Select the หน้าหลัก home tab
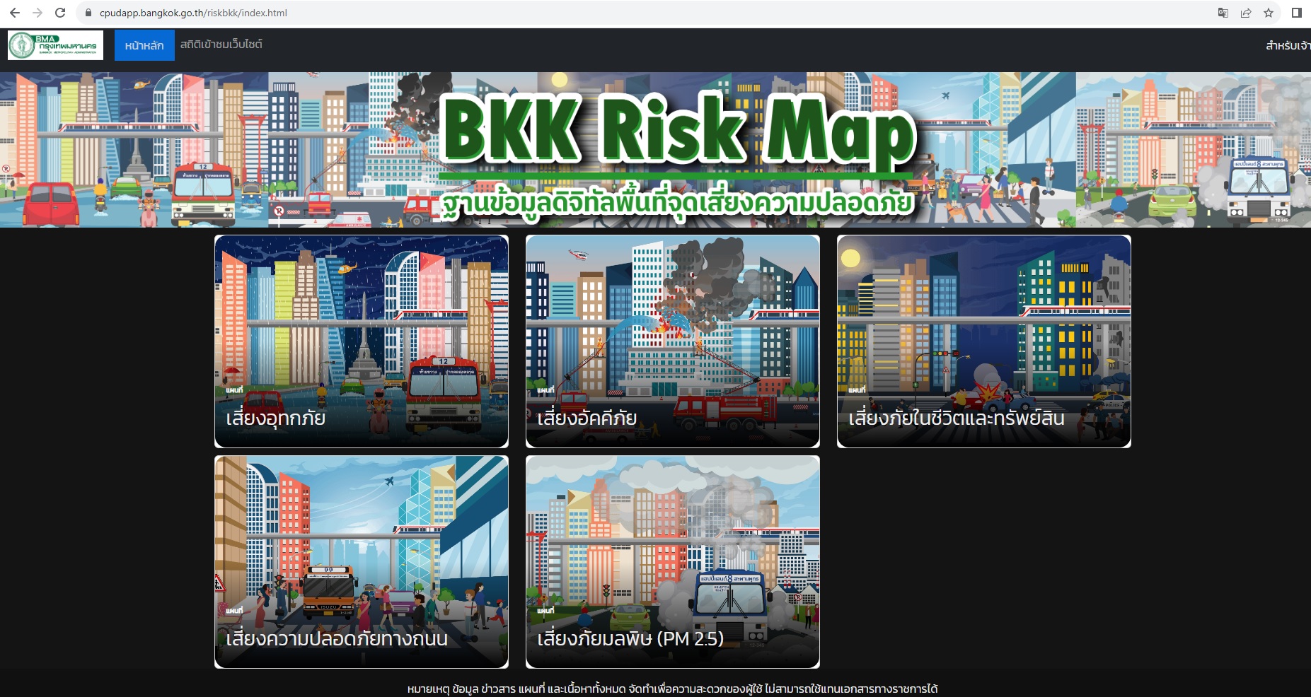1311x697 pixels. 144,45
